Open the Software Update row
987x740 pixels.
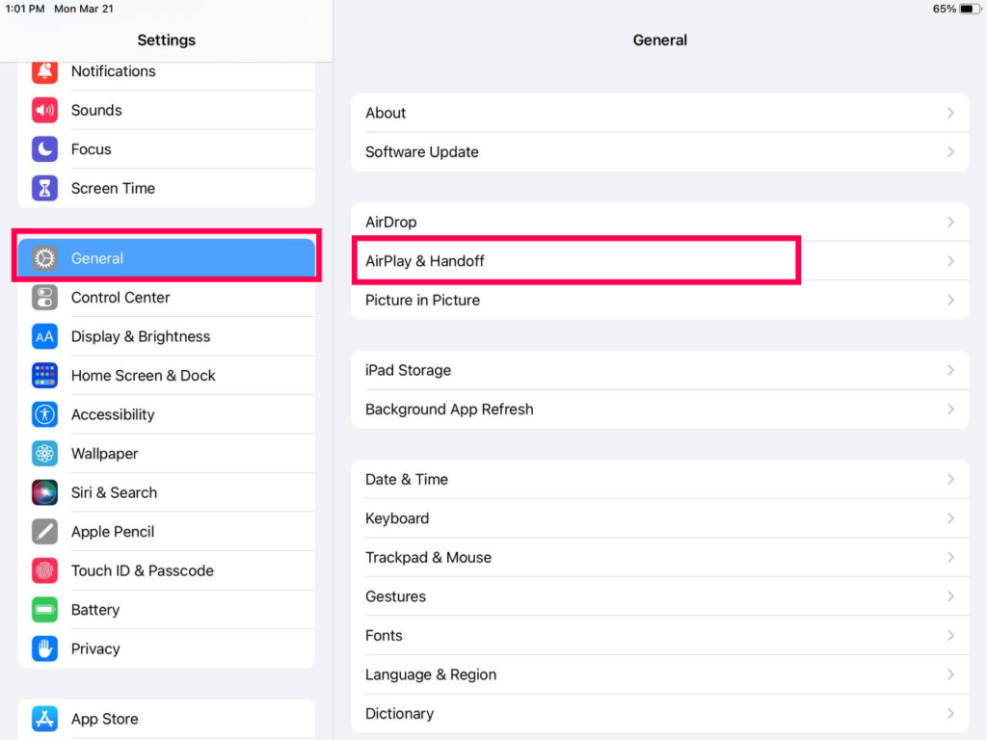click(x=659, y=152)
